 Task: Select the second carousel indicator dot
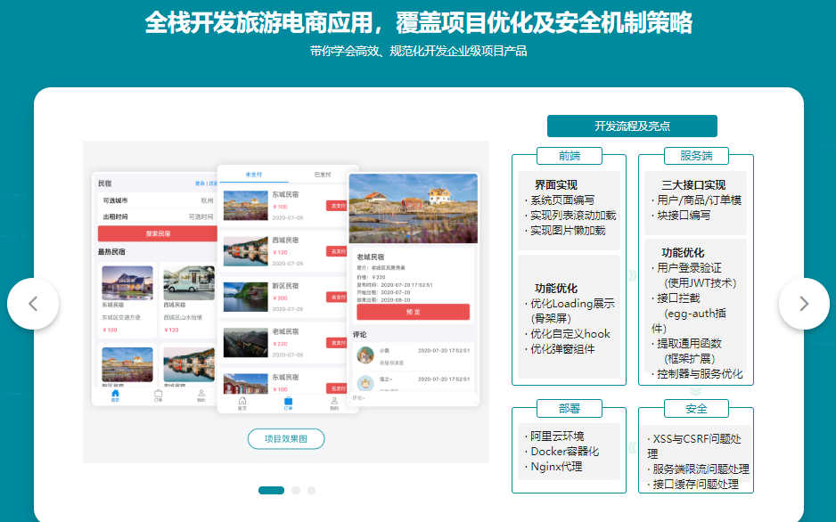[x=295, y=489]
